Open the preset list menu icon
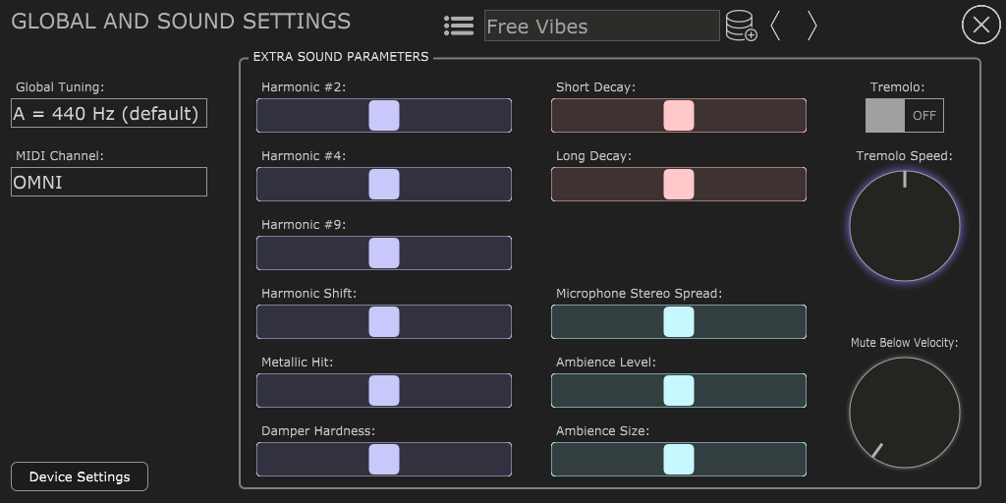Viewport: 1006px width, 503px height. click(x=458, y=27)
